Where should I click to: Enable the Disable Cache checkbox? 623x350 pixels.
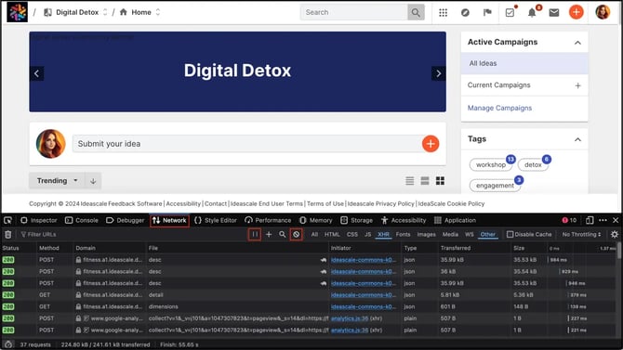click(x=510, y=235)
